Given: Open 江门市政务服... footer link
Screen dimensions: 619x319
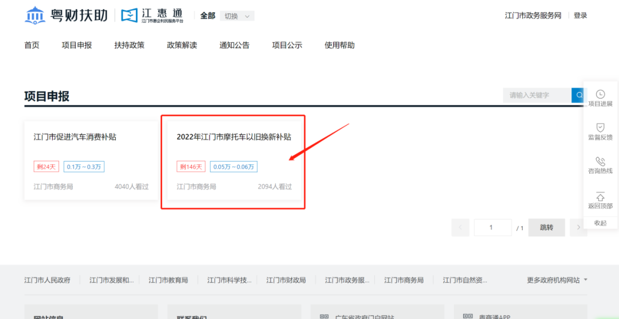Looking at the screenshot, I should [x=347, y=281].
